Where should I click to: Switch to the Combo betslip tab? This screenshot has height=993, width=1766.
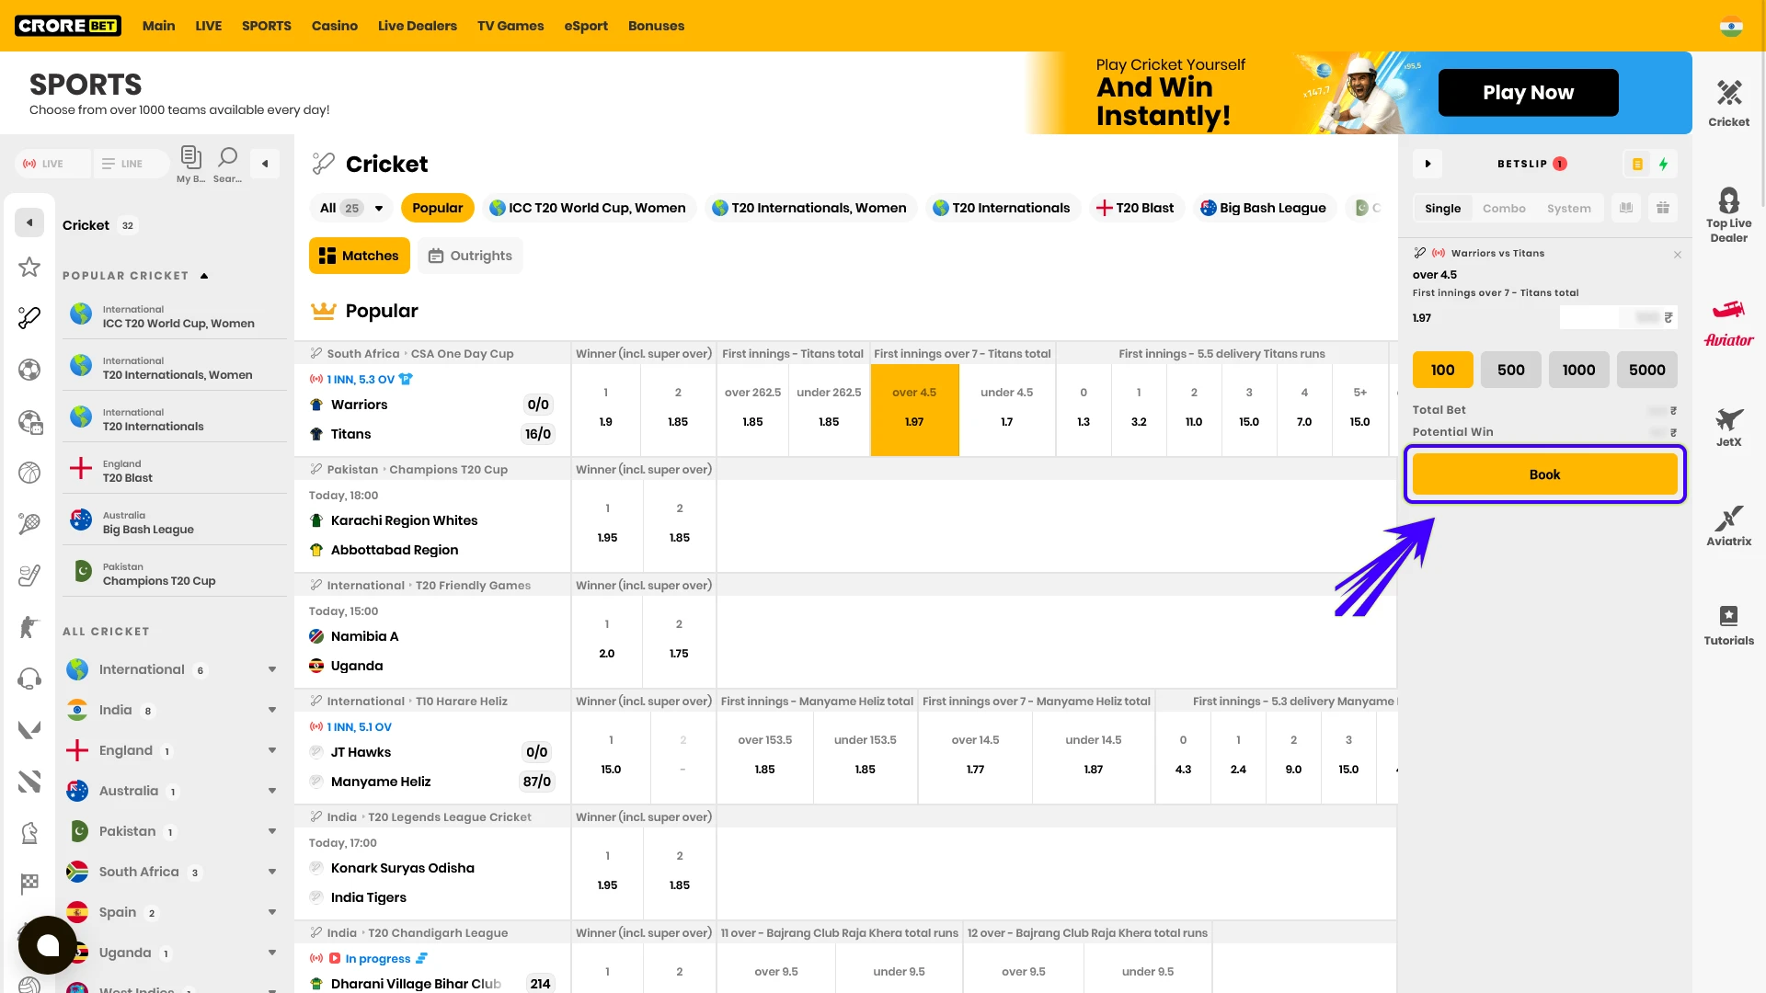tap(1504, 208)
